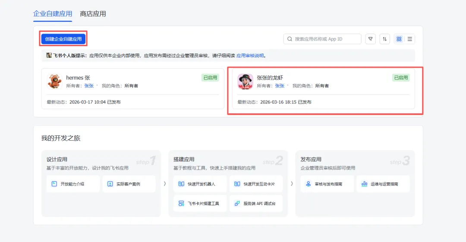This screenshot has width=466, height=242.
Task: Click the 飞书卡片搭建工具 icon
Action: pyautogui.click(x=181, y=203)
